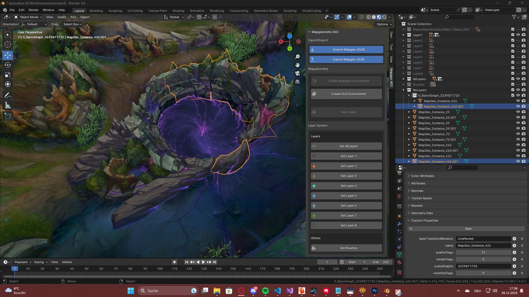
Task: Click Set Brushes button
Action: [x=346, y=248]
